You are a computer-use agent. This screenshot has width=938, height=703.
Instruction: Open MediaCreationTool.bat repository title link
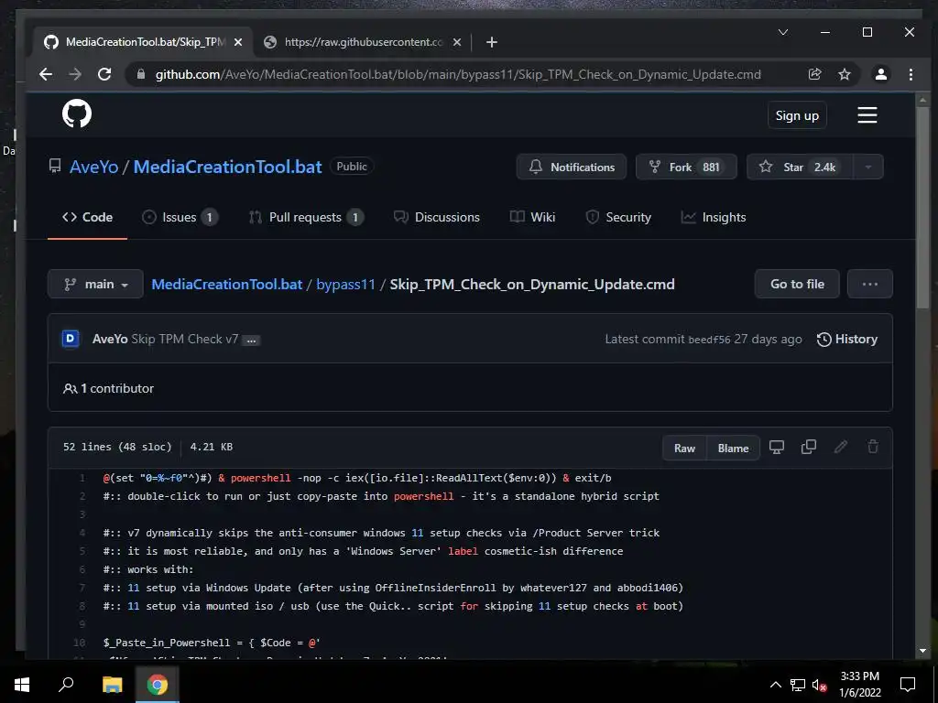pos(227,167)
